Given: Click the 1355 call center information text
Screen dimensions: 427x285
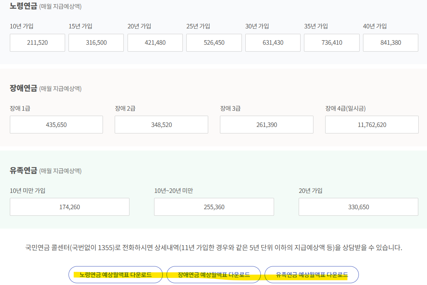Looking at the screenshot, I should pyautogui.click(x=213, y=247).
